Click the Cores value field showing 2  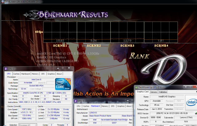51,125
